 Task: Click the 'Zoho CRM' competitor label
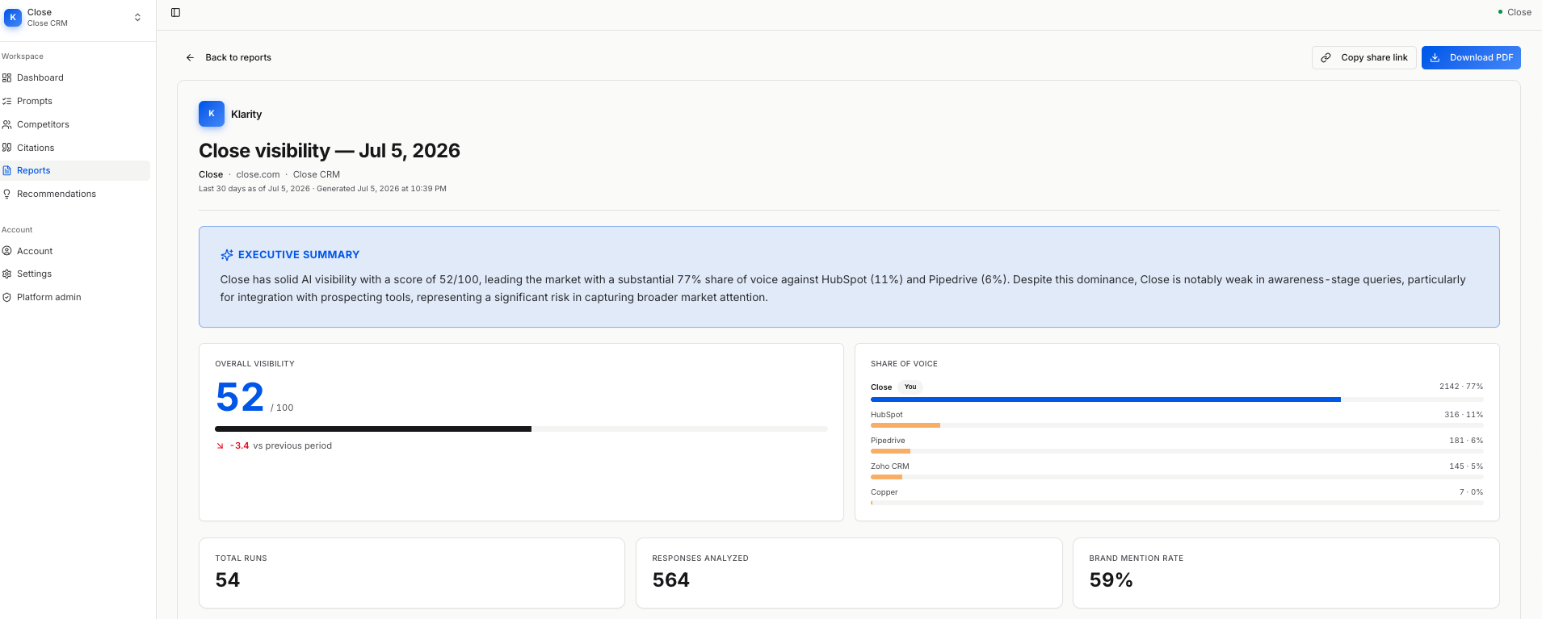(890, 466)
